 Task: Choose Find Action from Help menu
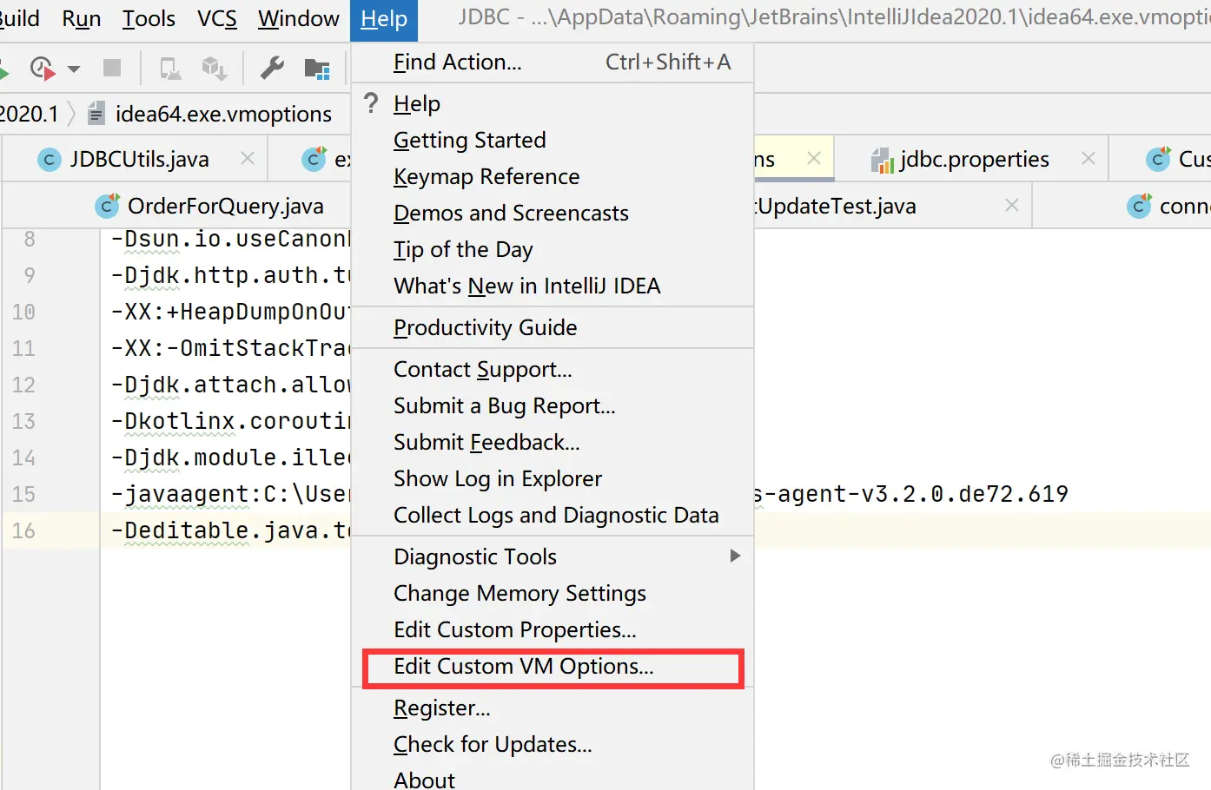click(x=457, y=63)
